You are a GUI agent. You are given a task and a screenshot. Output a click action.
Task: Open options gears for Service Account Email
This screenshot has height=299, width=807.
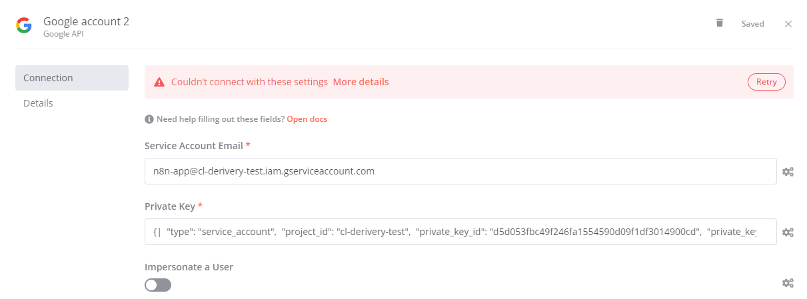[x=788, y=172]
